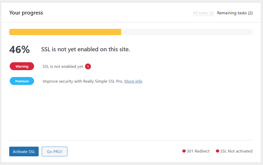The image size is (263, 165).
Task: Click the red dot beside SSL Not activated
Action: (x=218, y=151)
